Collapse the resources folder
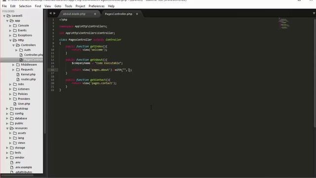 [x=7, y=128]
